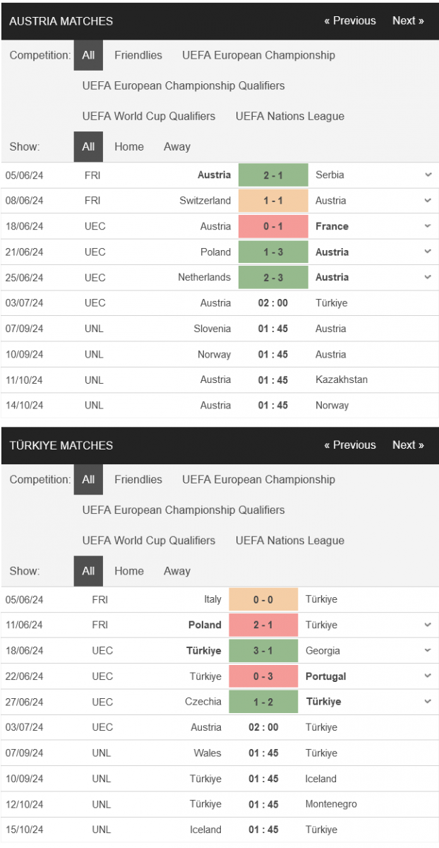Expand the Poland vs Türkiye match chevron
The height and width of the screenshot is (848, 439).
pyautogui.click(x=428, y=625)
